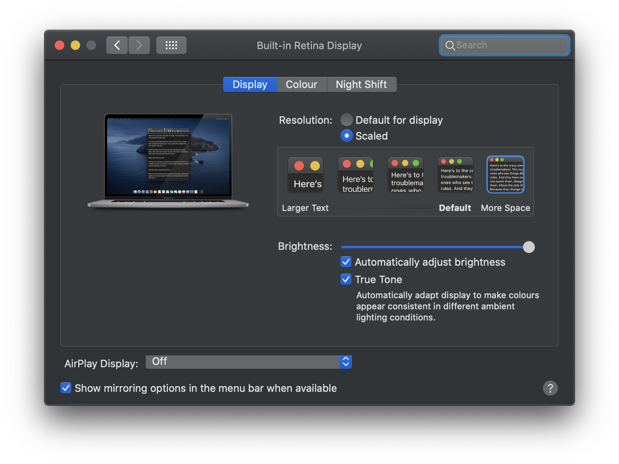
Task: Select Default for display radio button
Action: coord(347,120)
